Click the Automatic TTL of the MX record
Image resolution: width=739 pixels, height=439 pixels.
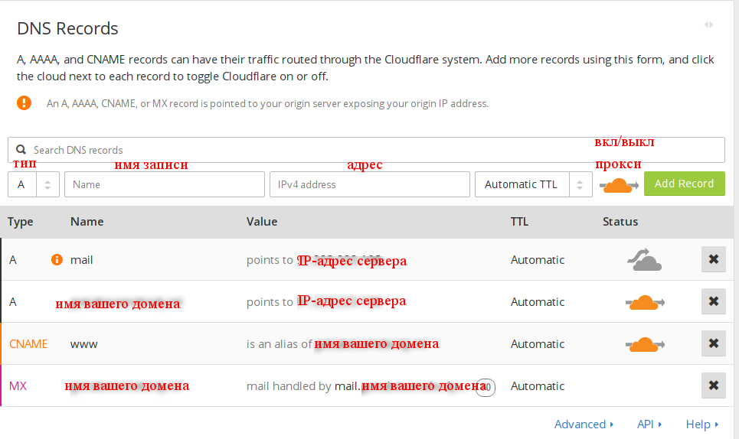click(x=538, y=385)
